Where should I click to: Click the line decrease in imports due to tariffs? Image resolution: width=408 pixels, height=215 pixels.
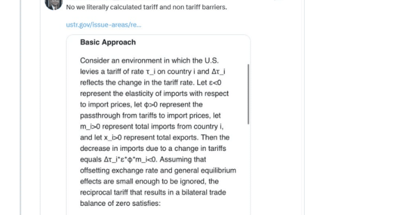click(153, 148)
